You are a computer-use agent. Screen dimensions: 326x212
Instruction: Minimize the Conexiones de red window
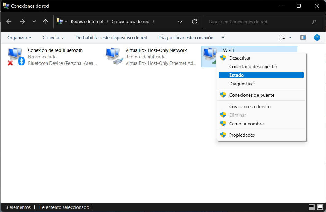pos(281,6)
